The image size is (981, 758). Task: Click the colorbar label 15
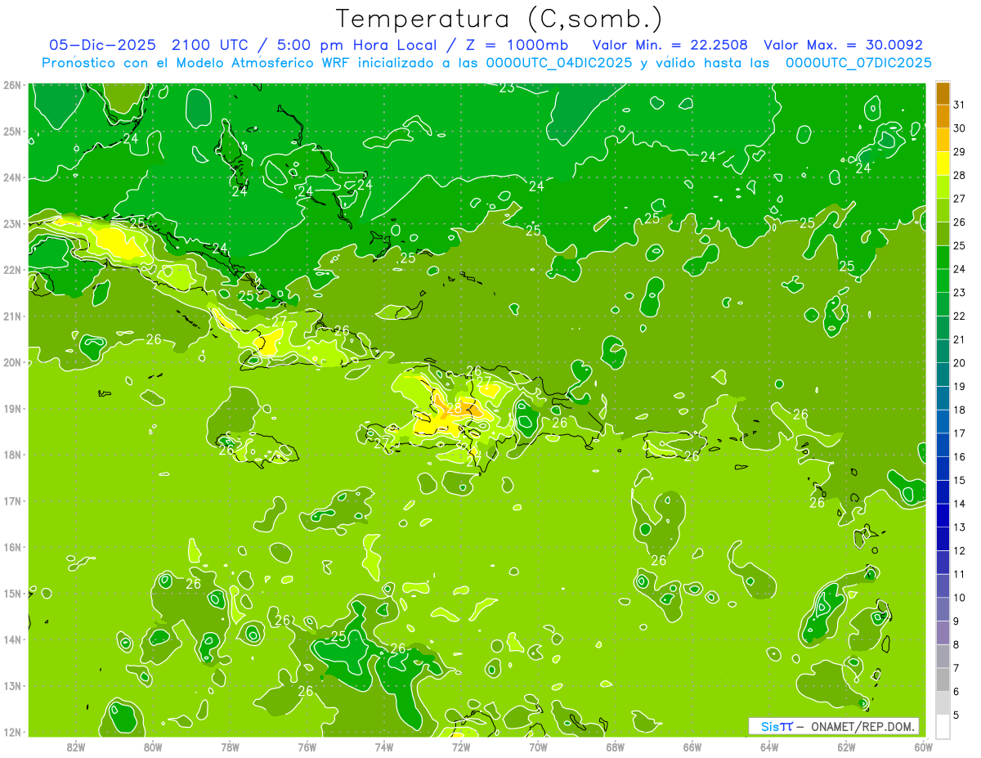pos(960,479)
